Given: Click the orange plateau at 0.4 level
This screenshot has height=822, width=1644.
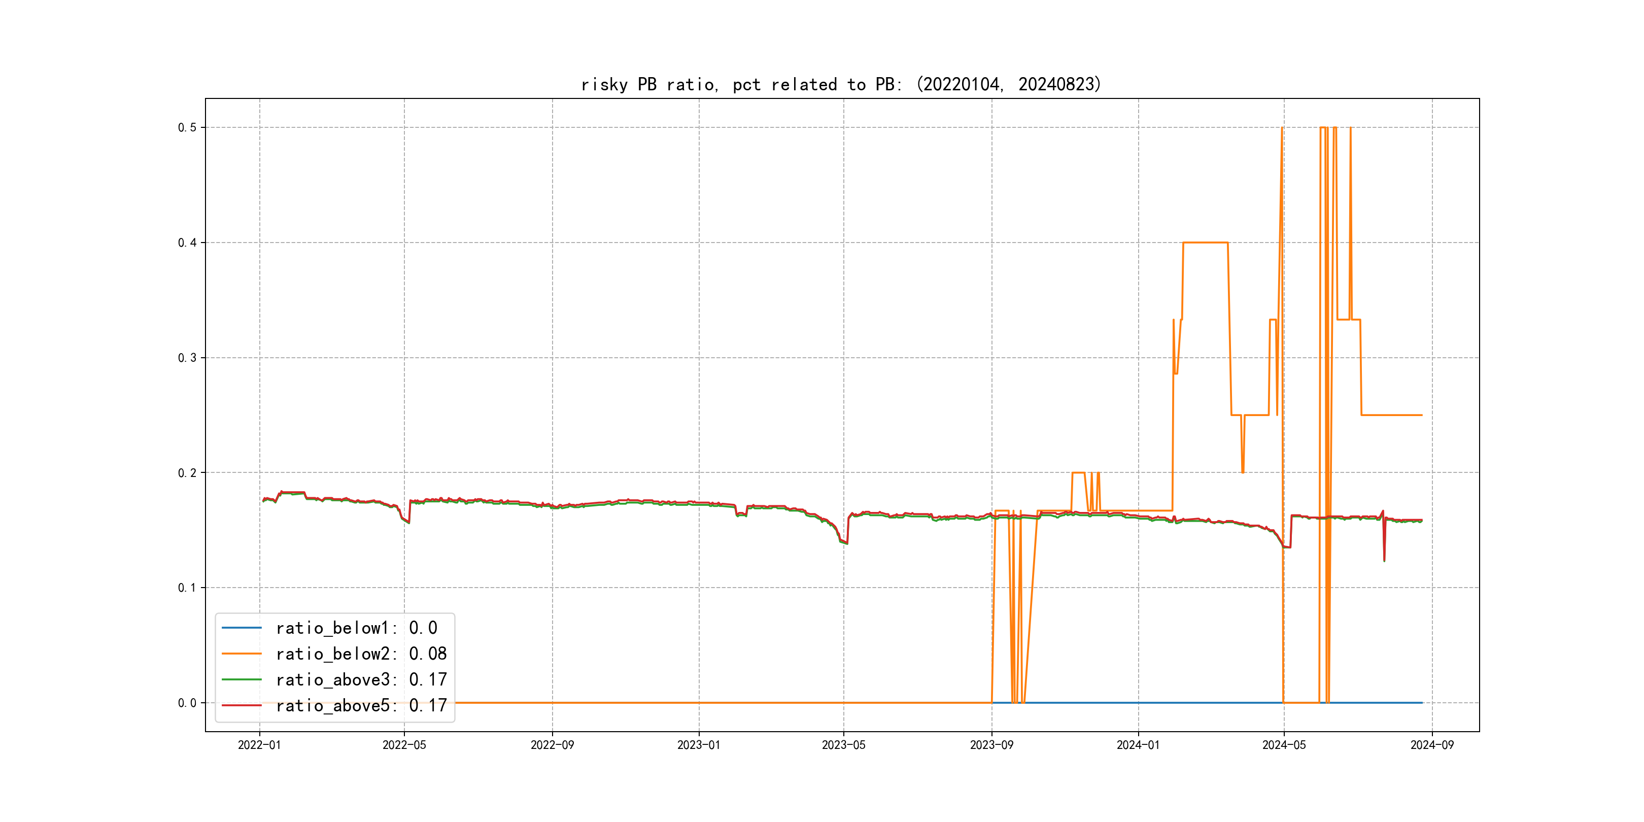Looking at the screenshot, I should [x=1205, y=243].
